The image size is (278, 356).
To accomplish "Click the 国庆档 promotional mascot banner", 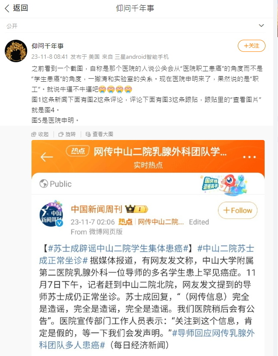I will click(224, 184).
